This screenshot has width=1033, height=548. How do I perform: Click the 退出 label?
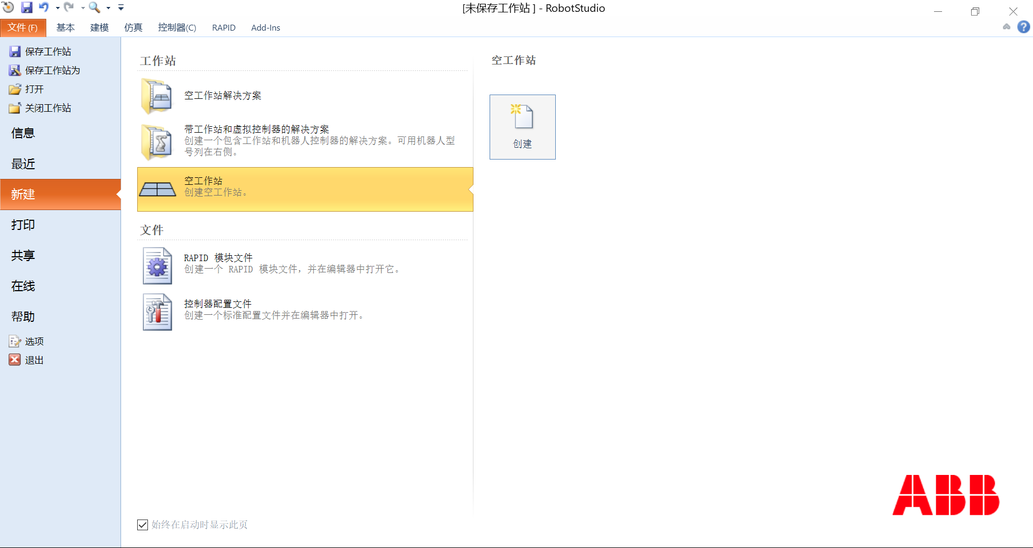[x=34, y=360]
